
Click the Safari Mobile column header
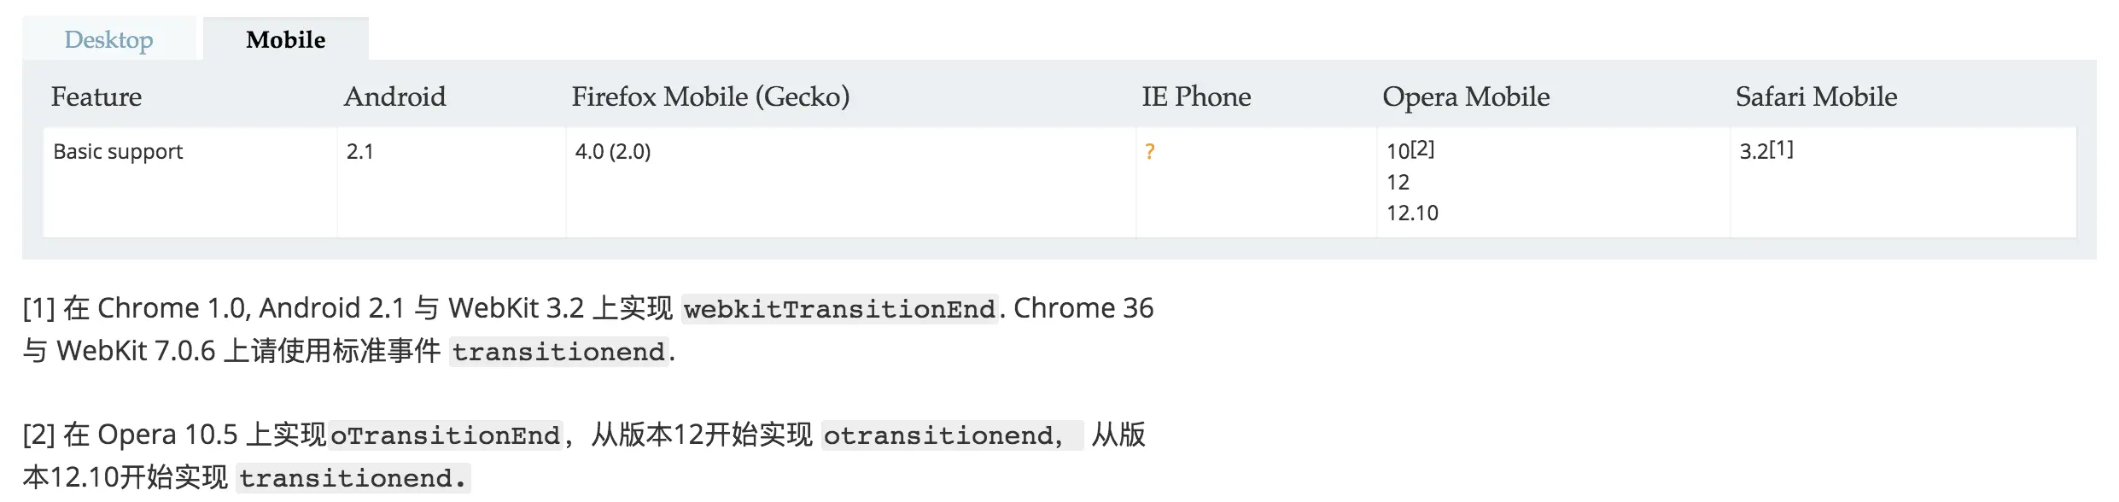pyautogui.click(x=1816, y=96)
